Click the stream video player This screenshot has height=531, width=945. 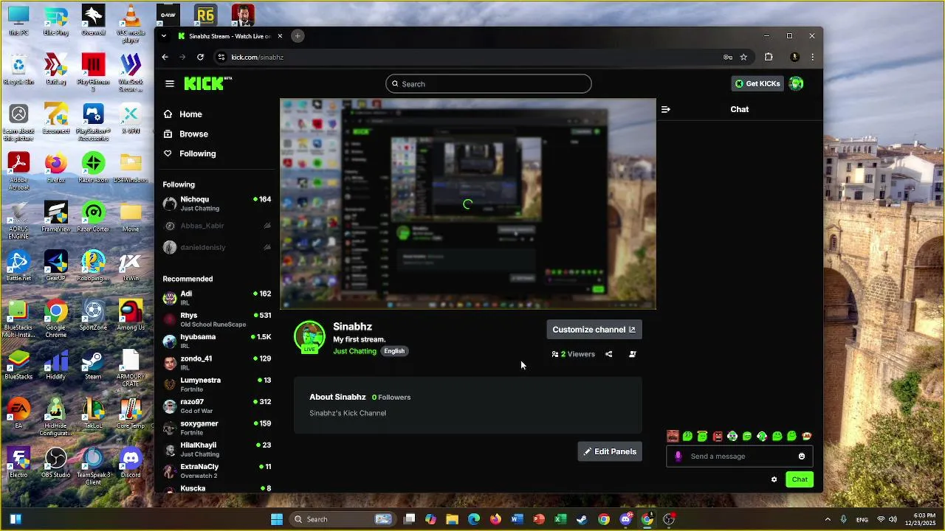coord(468,204)
